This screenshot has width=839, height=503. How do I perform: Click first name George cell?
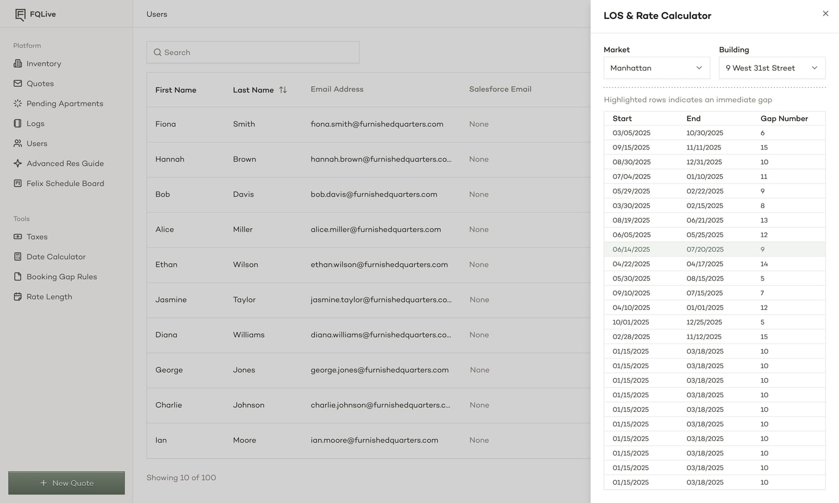169,370
